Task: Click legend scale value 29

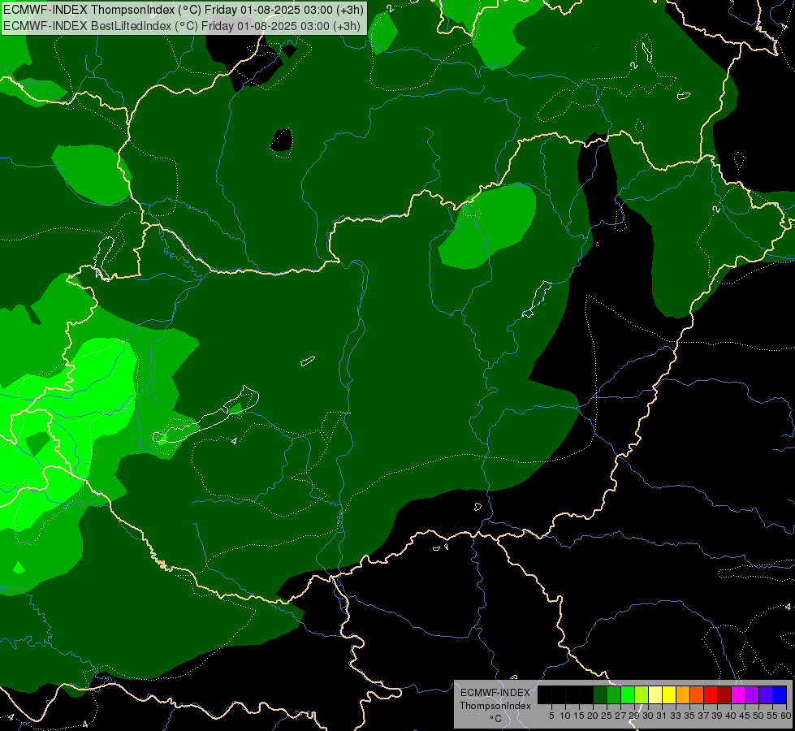Action: 634,716
